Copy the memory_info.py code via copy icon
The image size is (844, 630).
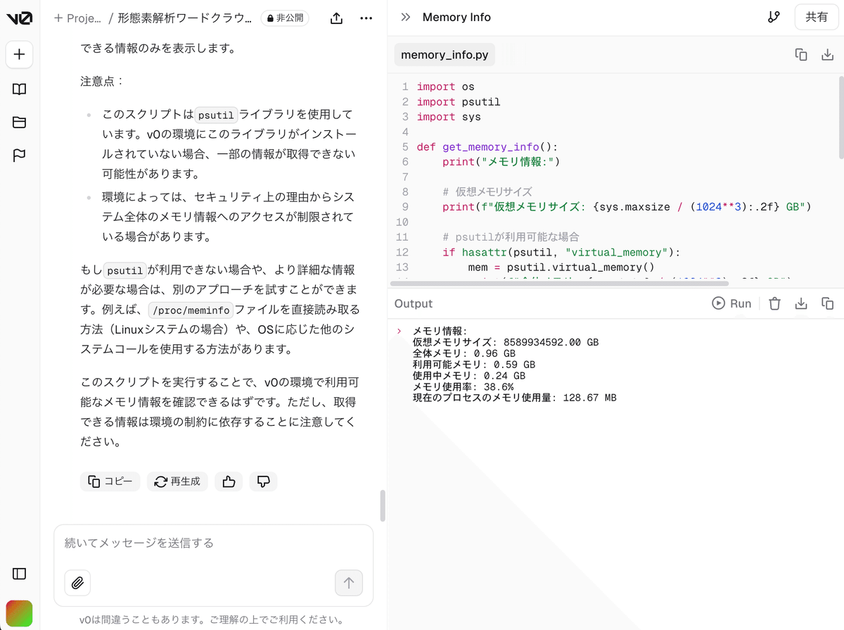click(x=801, y=53)
